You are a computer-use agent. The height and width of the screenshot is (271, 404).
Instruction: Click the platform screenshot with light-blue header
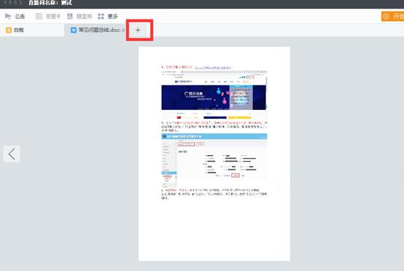point(214,160)
